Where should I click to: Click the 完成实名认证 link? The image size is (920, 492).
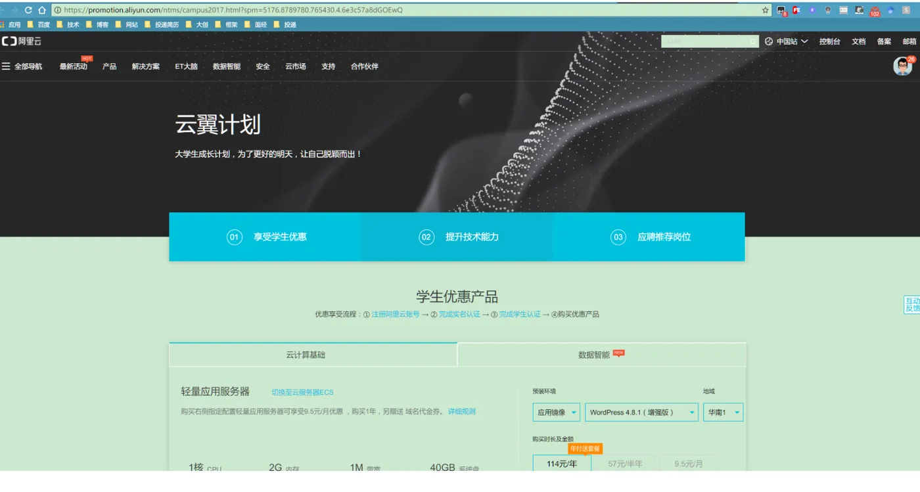click(459, 315)
